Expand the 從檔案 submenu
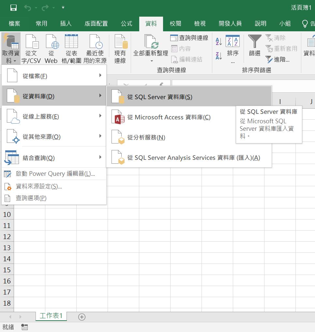 click(x=54, y=76)
